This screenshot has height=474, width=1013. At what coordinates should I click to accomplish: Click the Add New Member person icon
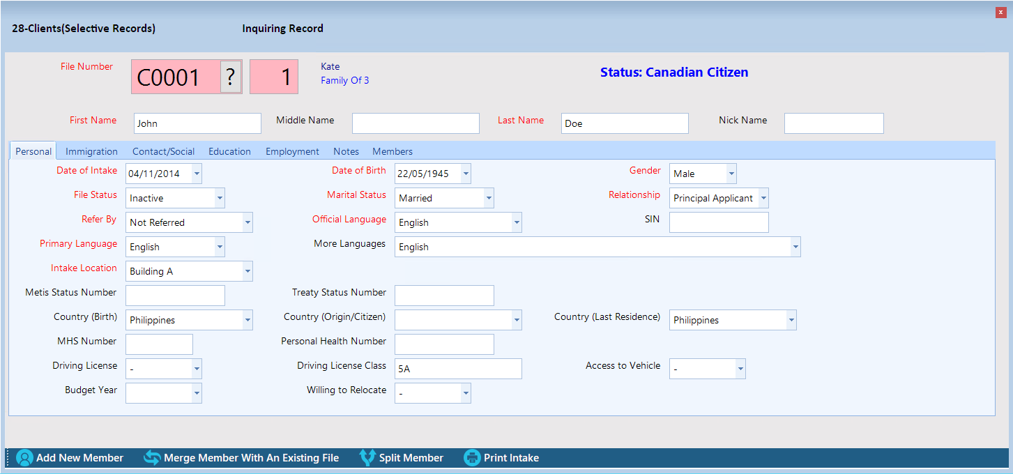[24, 458]
